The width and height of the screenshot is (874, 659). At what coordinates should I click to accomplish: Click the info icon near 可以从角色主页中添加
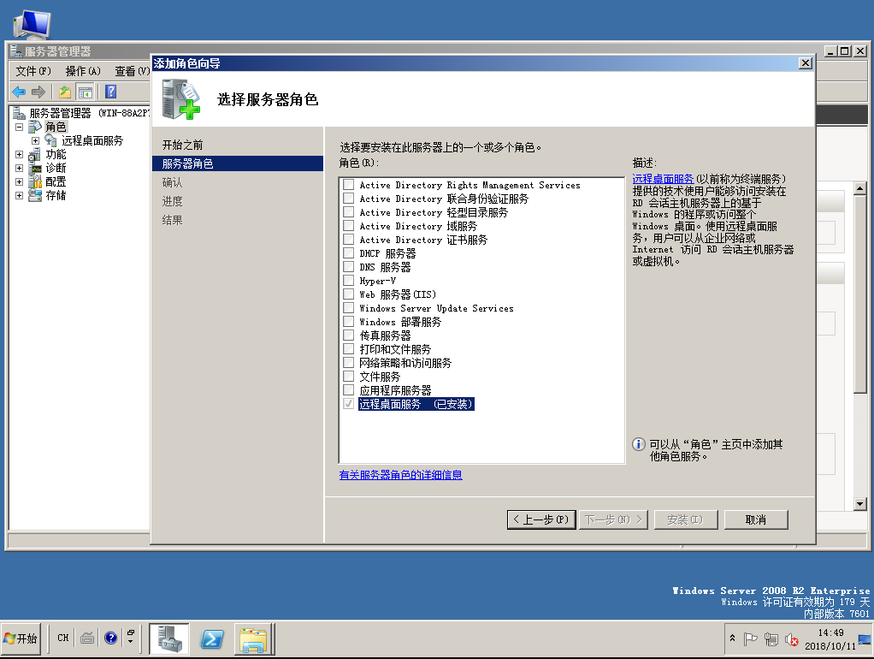(639, 444)
